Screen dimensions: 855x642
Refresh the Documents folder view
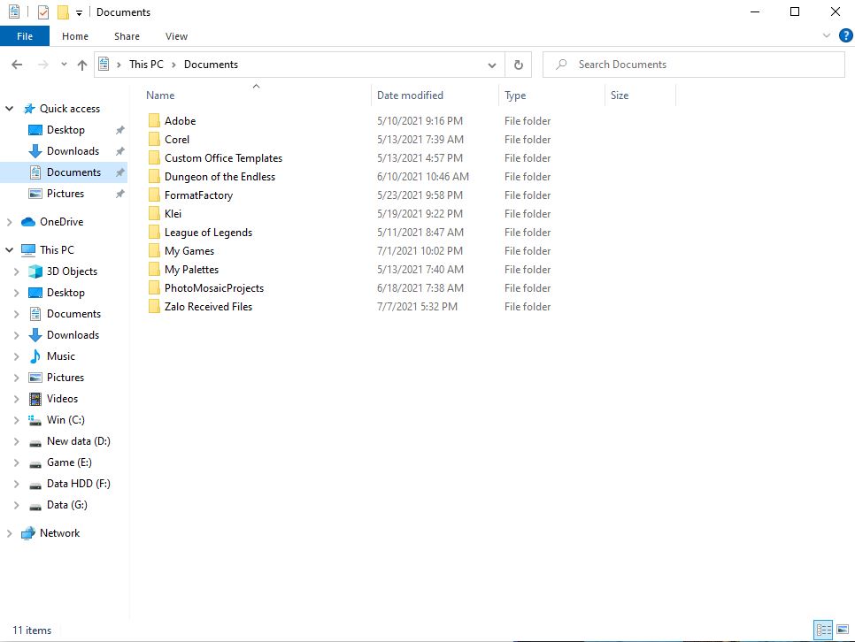(x=518, y=65)
